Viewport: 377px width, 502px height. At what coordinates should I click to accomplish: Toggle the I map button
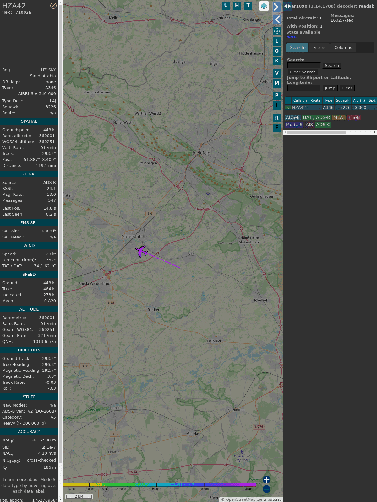click(x=277, y=105)
